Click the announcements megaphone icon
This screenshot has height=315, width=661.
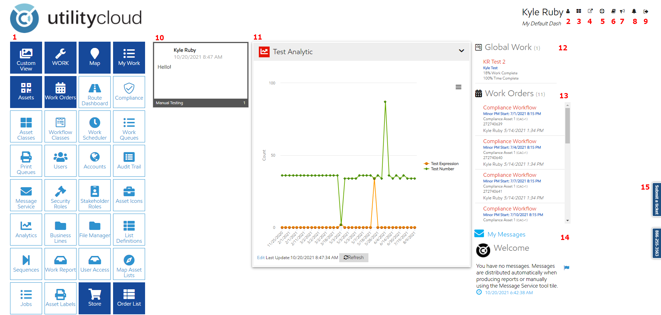click(622, 11)
